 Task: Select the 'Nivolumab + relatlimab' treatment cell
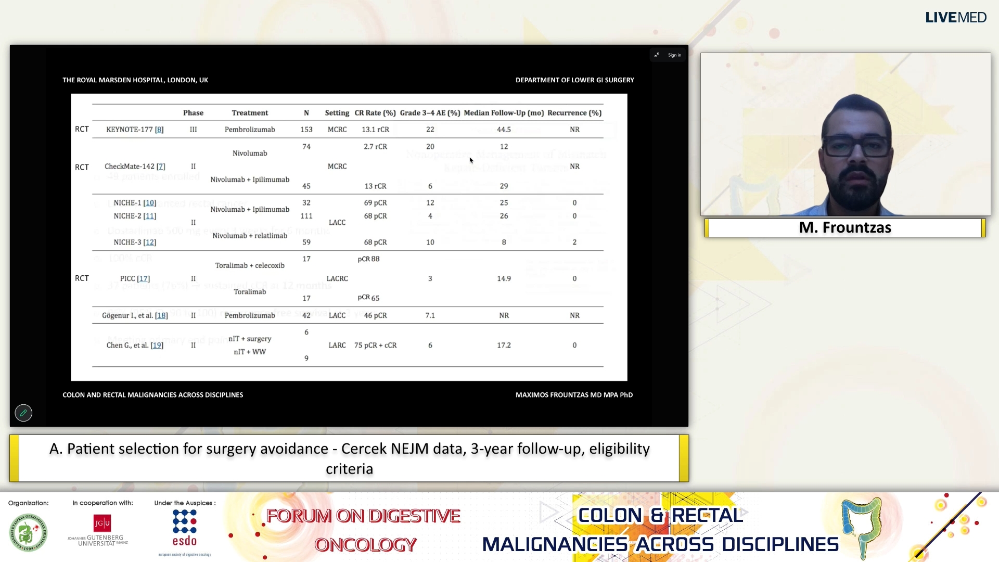click(x=250, y=236)
